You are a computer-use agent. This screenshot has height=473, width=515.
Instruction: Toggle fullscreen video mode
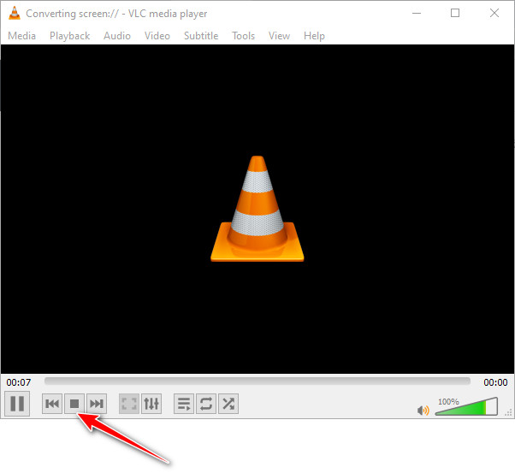coord(129,404)
